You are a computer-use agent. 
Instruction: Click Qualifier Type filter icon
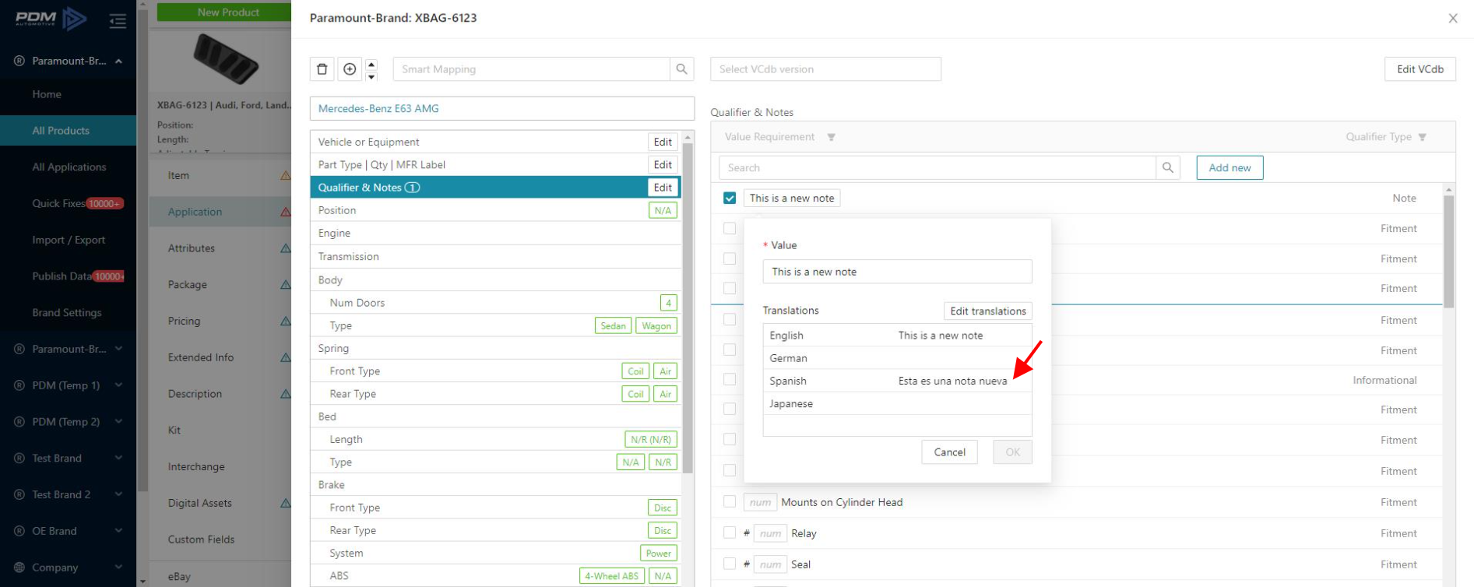point(1422,137)
